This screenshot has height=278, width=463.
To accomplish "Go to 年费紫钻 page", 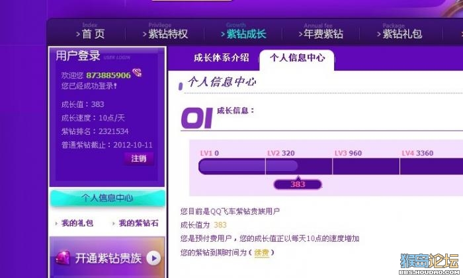I will coord(321,32).
